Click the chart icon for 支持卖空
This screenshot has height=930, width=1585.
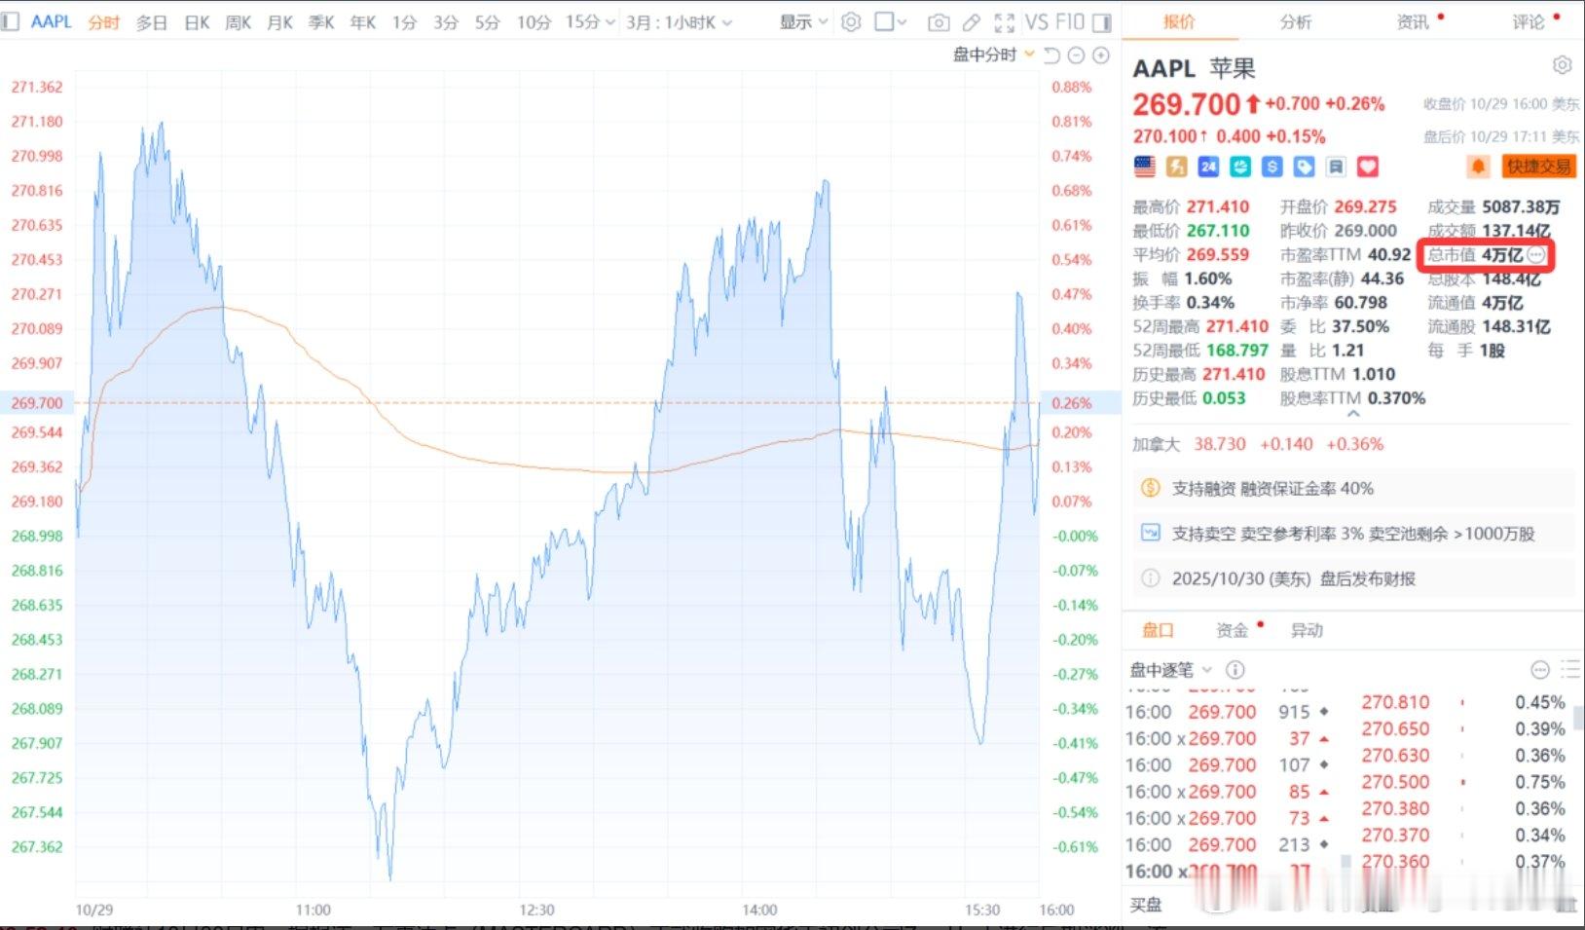(1150, 533)
